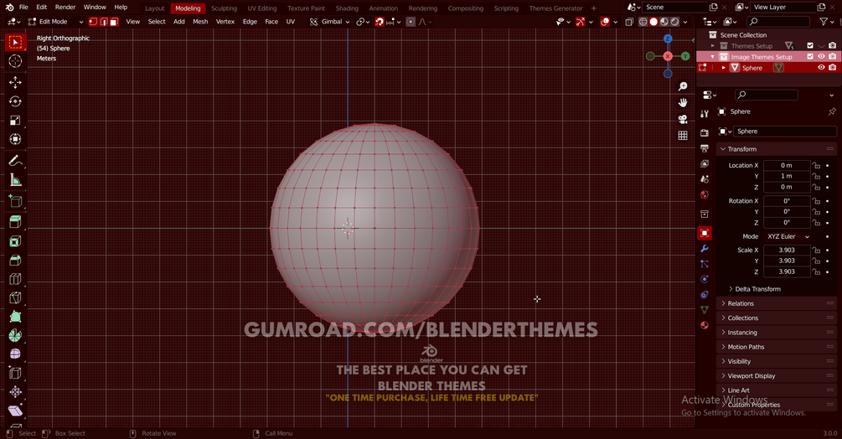Open Gimbal transform orientation dropdown
The height and width of the screenshot is (439, 842).
coord(330,22)
